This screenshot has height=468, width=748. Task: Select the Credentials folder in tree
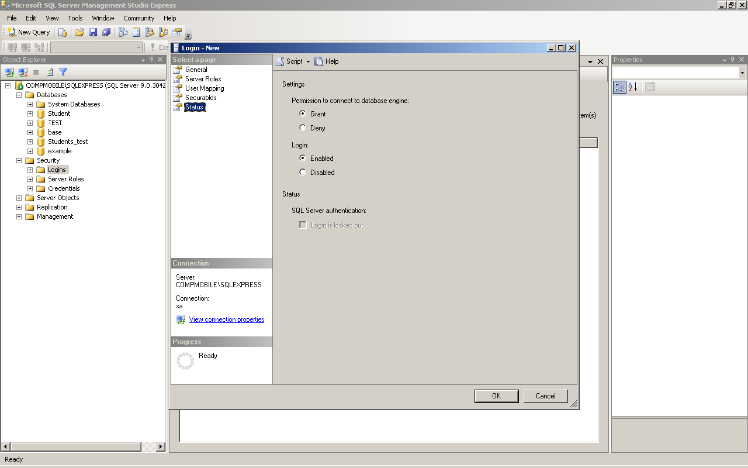[x=64, y=188]
